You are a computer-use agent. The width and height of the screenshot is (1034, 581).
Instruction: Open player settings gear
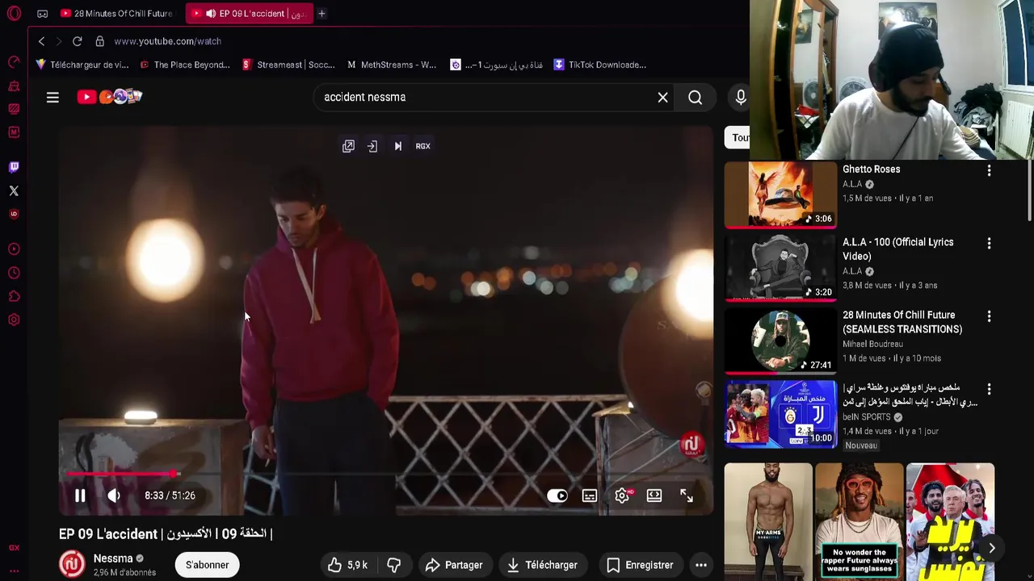(x=622, y=495)
